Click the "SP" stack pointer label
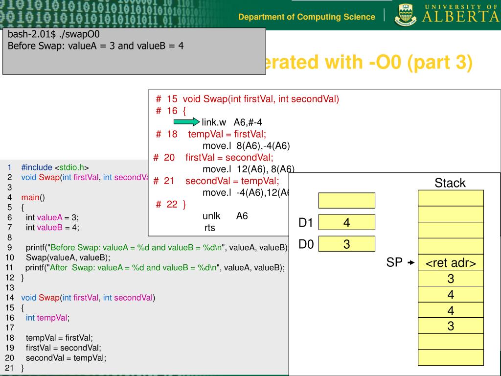 tap(394, 262)
